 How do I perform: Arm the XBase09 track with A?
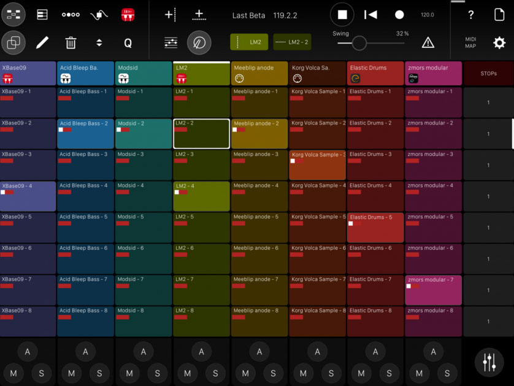28,352
